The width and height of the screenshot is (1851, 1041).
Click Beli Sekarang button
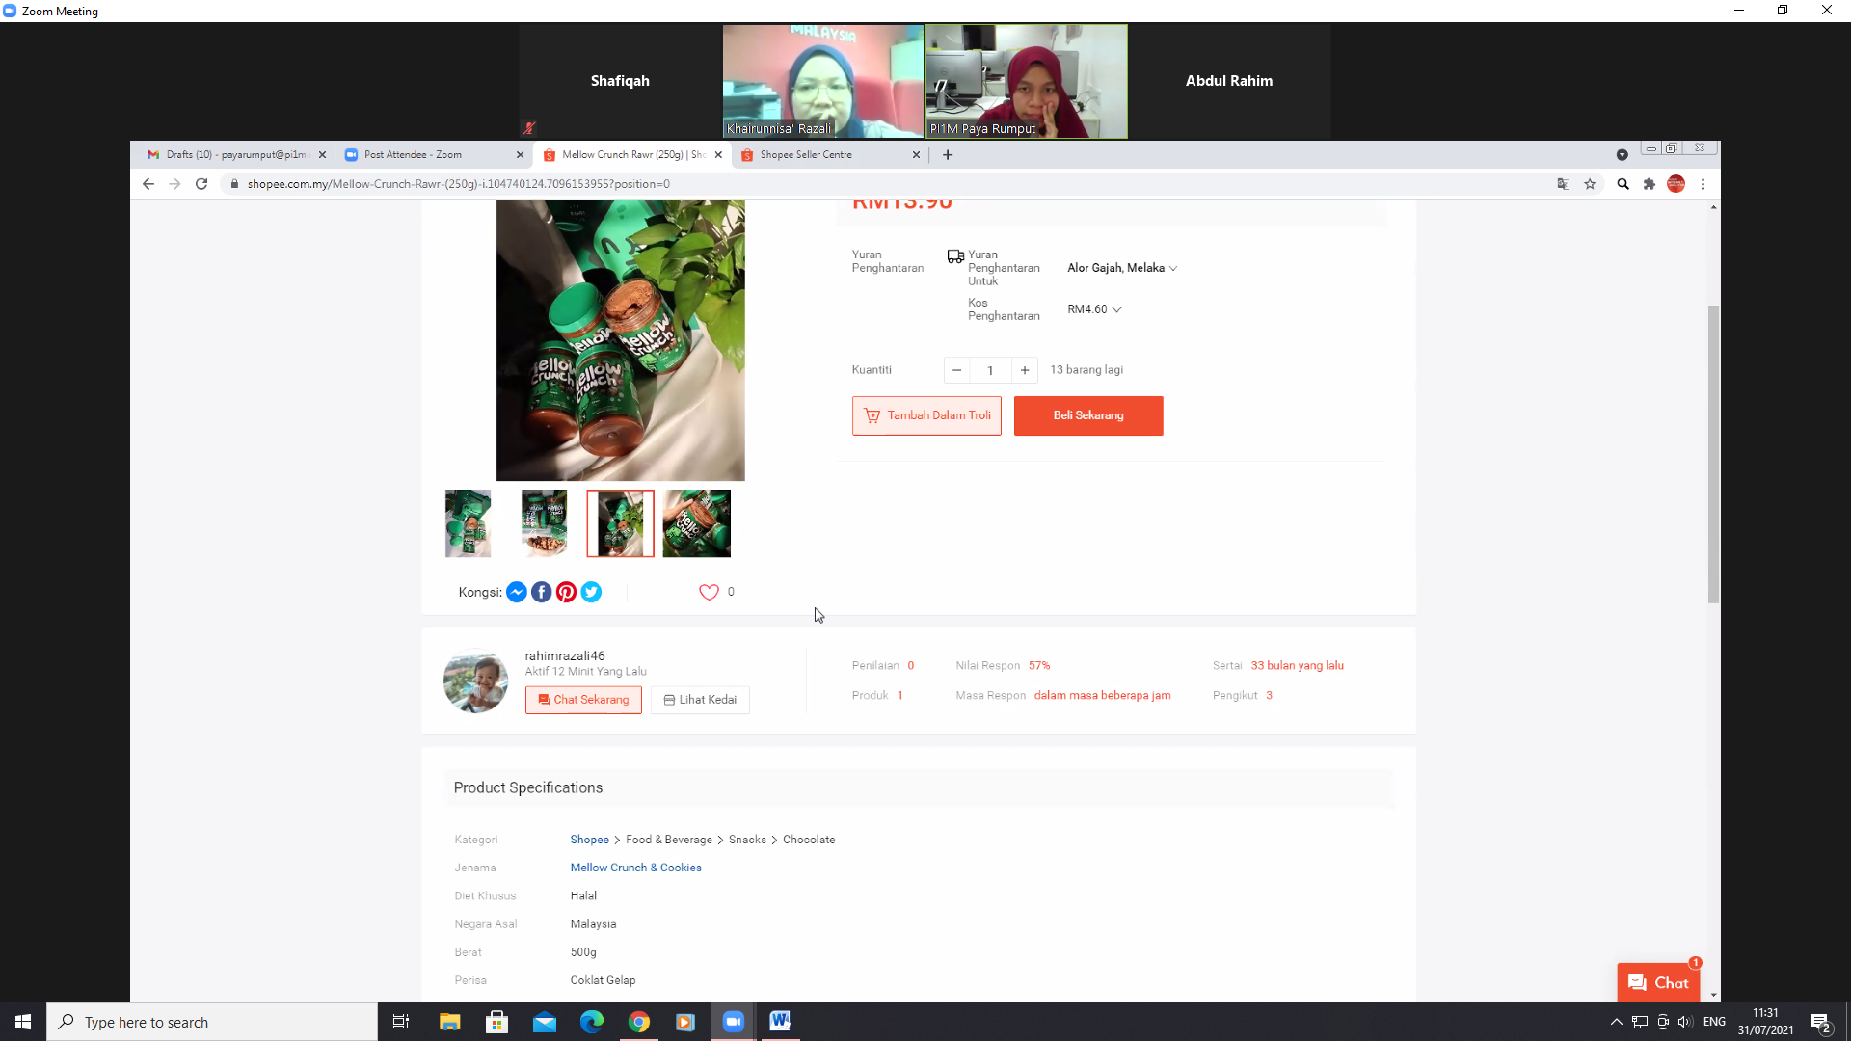click(1088, 415)
